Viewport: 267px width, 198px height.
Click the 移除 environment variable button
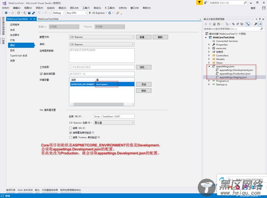143,91
